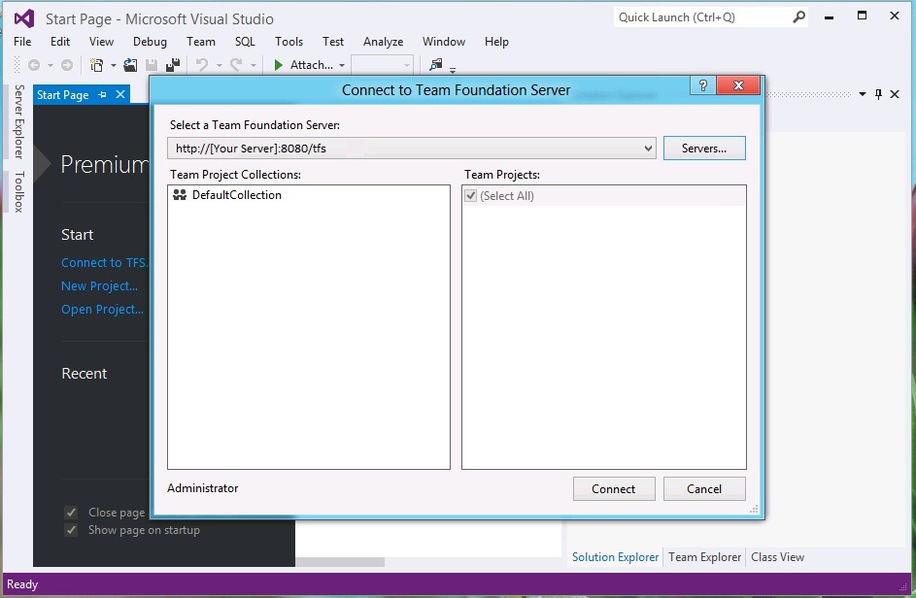
Task: Click the Save All toolbar icon
Action: coord(173,65)
